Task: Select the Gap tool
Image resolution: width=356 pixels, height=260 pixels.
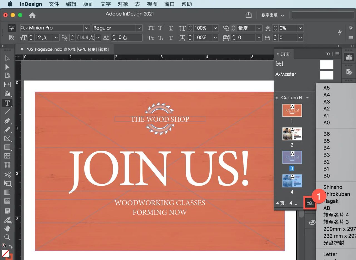Action: (x=8, y=84)
